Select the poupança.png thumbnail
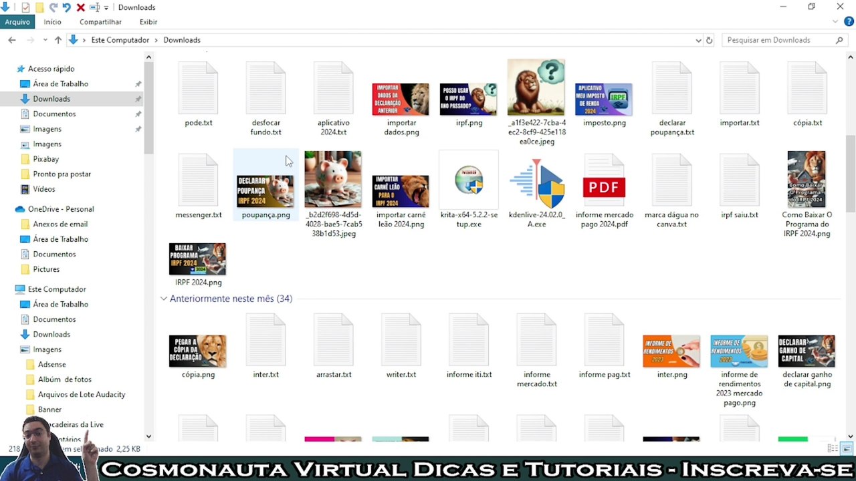Screen dimensions: 856x481 tap(265, 191)
